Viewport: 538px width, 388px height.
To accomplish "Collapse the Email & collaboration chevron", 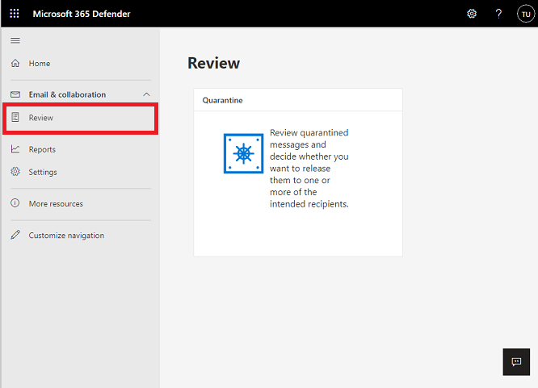I will click(146, 94).
